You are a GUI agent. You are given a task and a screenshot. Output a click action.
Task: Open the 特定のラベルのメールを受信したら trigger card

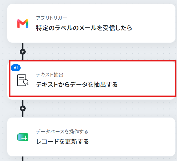91,23
